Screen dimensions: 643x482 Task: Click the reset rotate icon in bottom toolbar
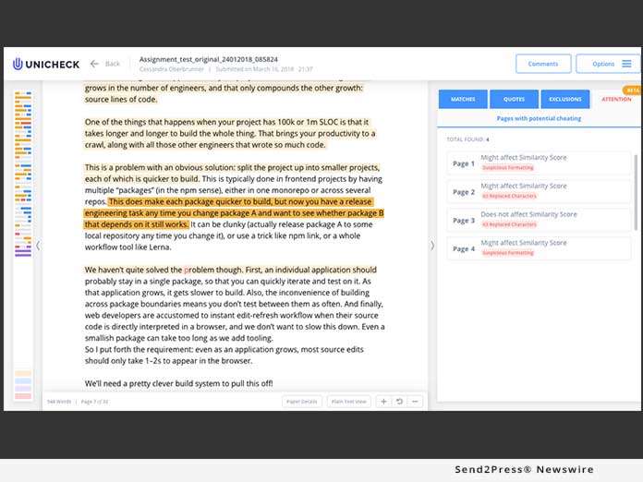[x=399, y=401]
